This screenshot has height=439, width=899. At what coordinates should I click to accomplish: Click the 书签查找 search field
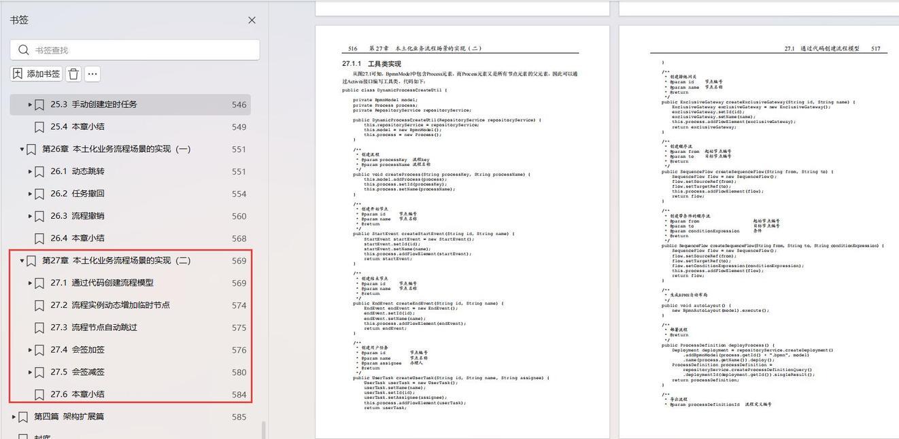coord(135,50)
